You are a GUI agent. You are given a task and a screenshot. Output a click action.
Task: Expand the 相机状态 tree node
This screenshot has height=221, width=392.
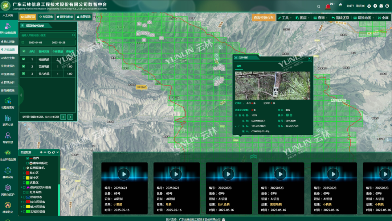tap(21, 197)
